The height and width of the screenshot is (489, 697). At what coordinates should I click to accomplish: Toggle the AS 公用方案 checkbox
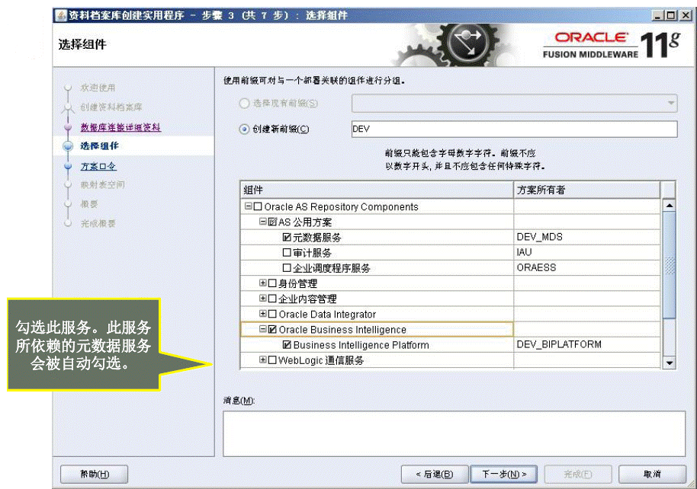tap(272, 222)
